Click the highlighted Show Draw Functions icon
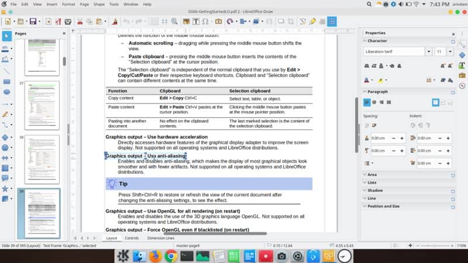The height and width of the screenshot is (263, 468). tap(332, 22)
